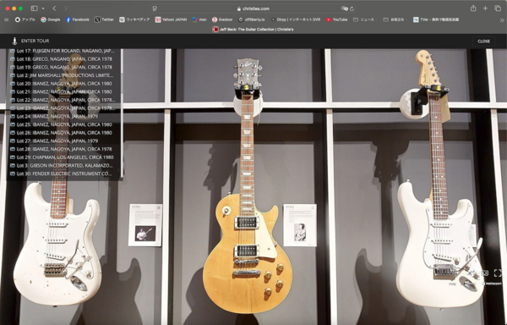Open the livedoor bookmark
The height and width of the screenshot is (325, 507).
(x=222, y=19)
